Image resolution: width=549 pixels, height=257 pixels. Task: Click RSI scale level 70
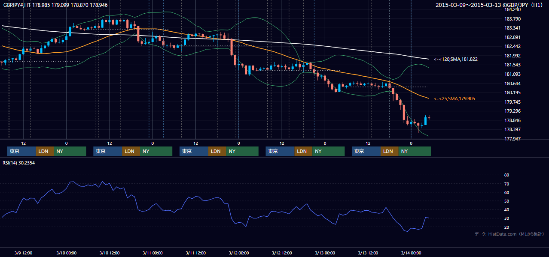click(x=506, y=184)
